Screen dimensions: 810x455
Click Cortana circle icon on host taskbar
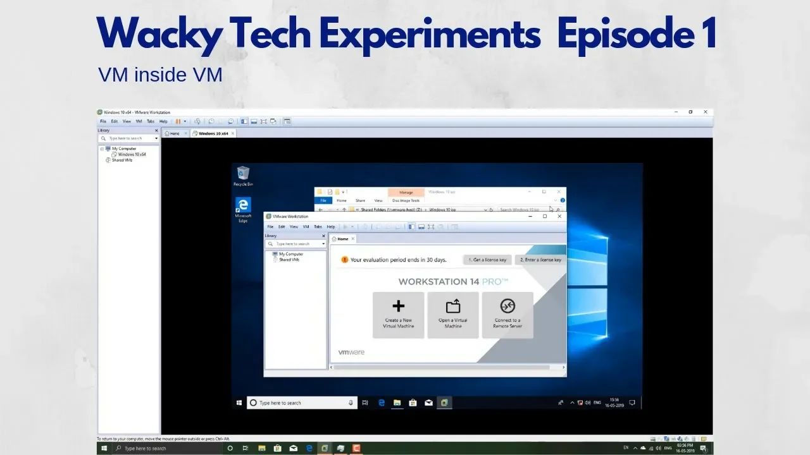point(230,448)
